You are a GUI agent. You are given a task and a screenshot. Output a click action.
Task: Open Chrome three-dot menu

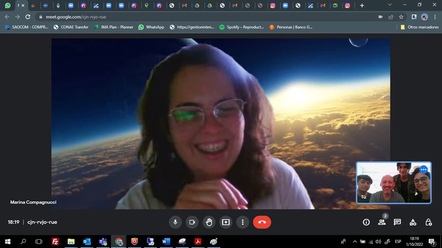tap(435, 17)
